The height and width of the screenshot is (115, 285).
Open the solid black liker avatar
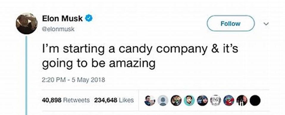click(x=255, y=100)
